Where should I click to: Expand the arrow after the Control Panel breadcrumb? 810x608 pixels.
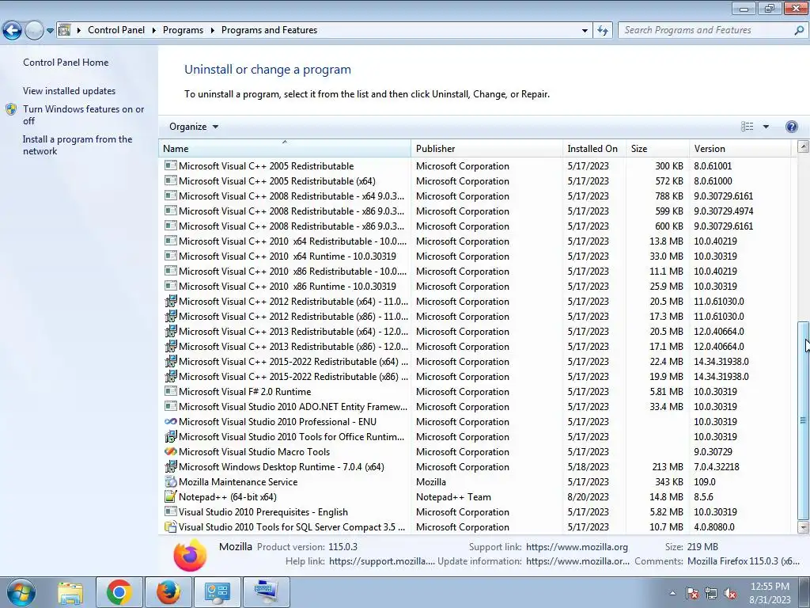(154, 31)
